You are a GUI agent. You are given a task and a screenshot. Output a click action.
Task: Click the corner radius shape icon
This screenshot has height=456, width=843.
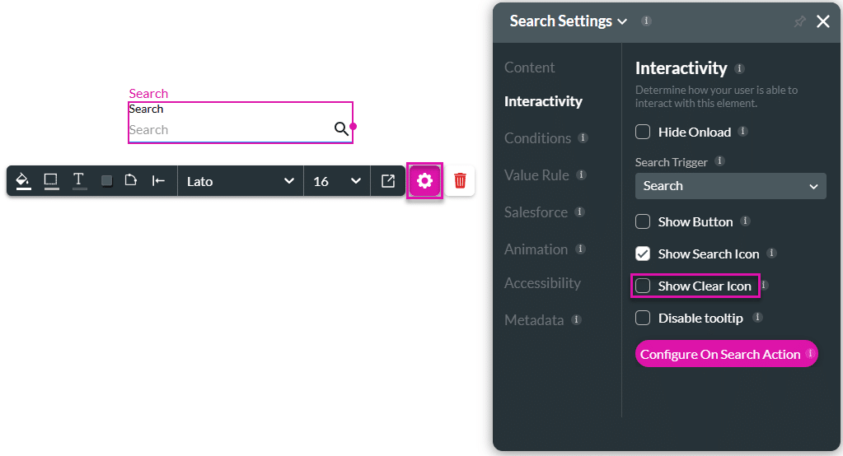pos(130,180)
